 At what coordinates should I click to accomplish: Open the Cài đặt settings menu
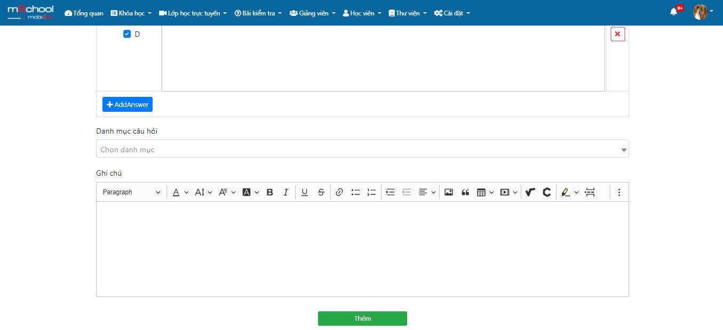[452, 13]
